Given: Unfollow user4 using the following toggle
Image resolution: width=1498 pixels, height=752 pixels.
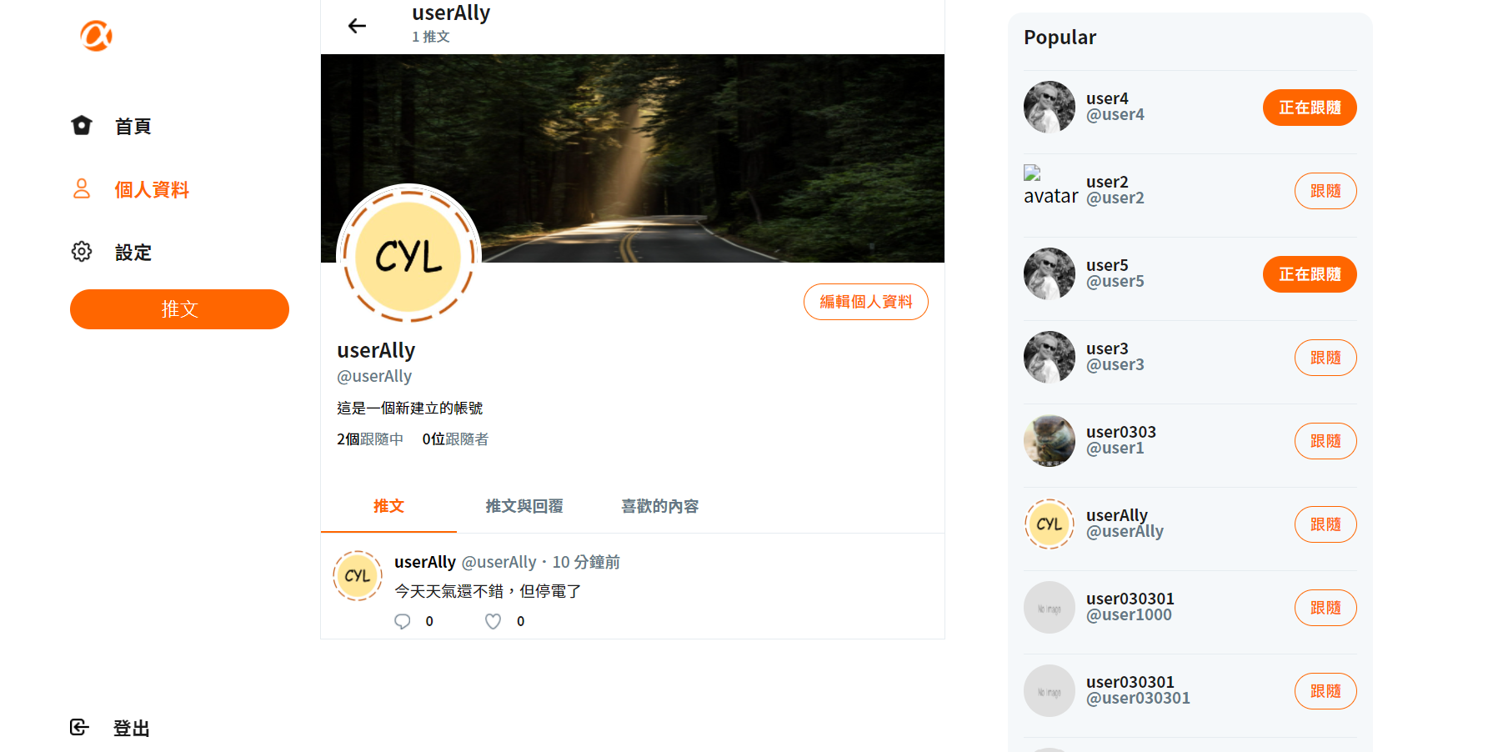Looking at the screenshot, I should [x=1310, y=108].
